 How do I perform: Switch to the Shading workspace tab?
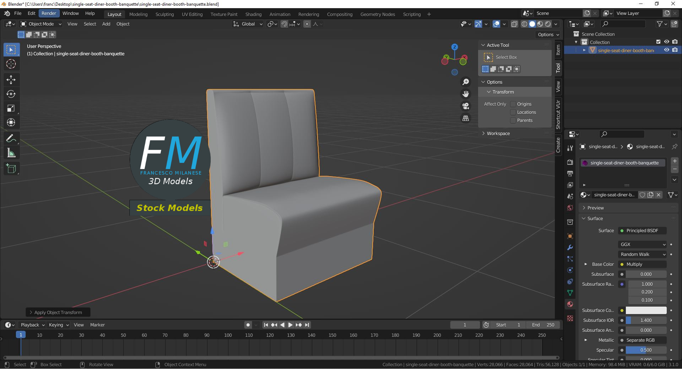point(253,14)
